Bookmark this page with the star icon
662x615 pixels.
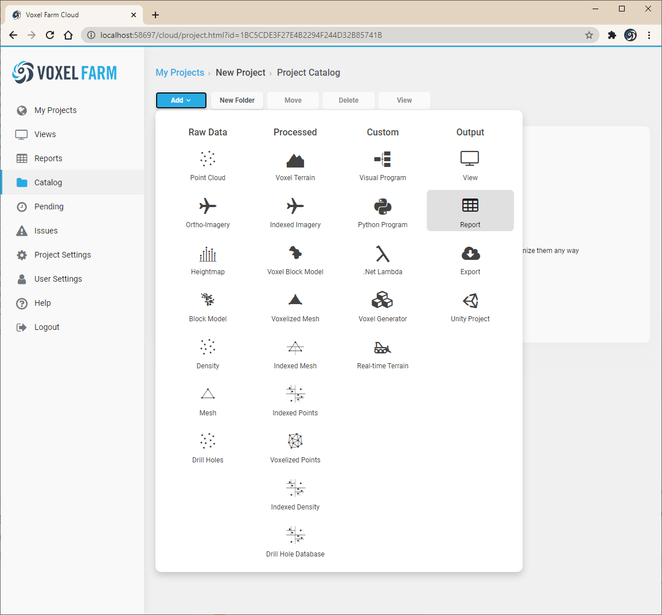[x=589, y=35]
